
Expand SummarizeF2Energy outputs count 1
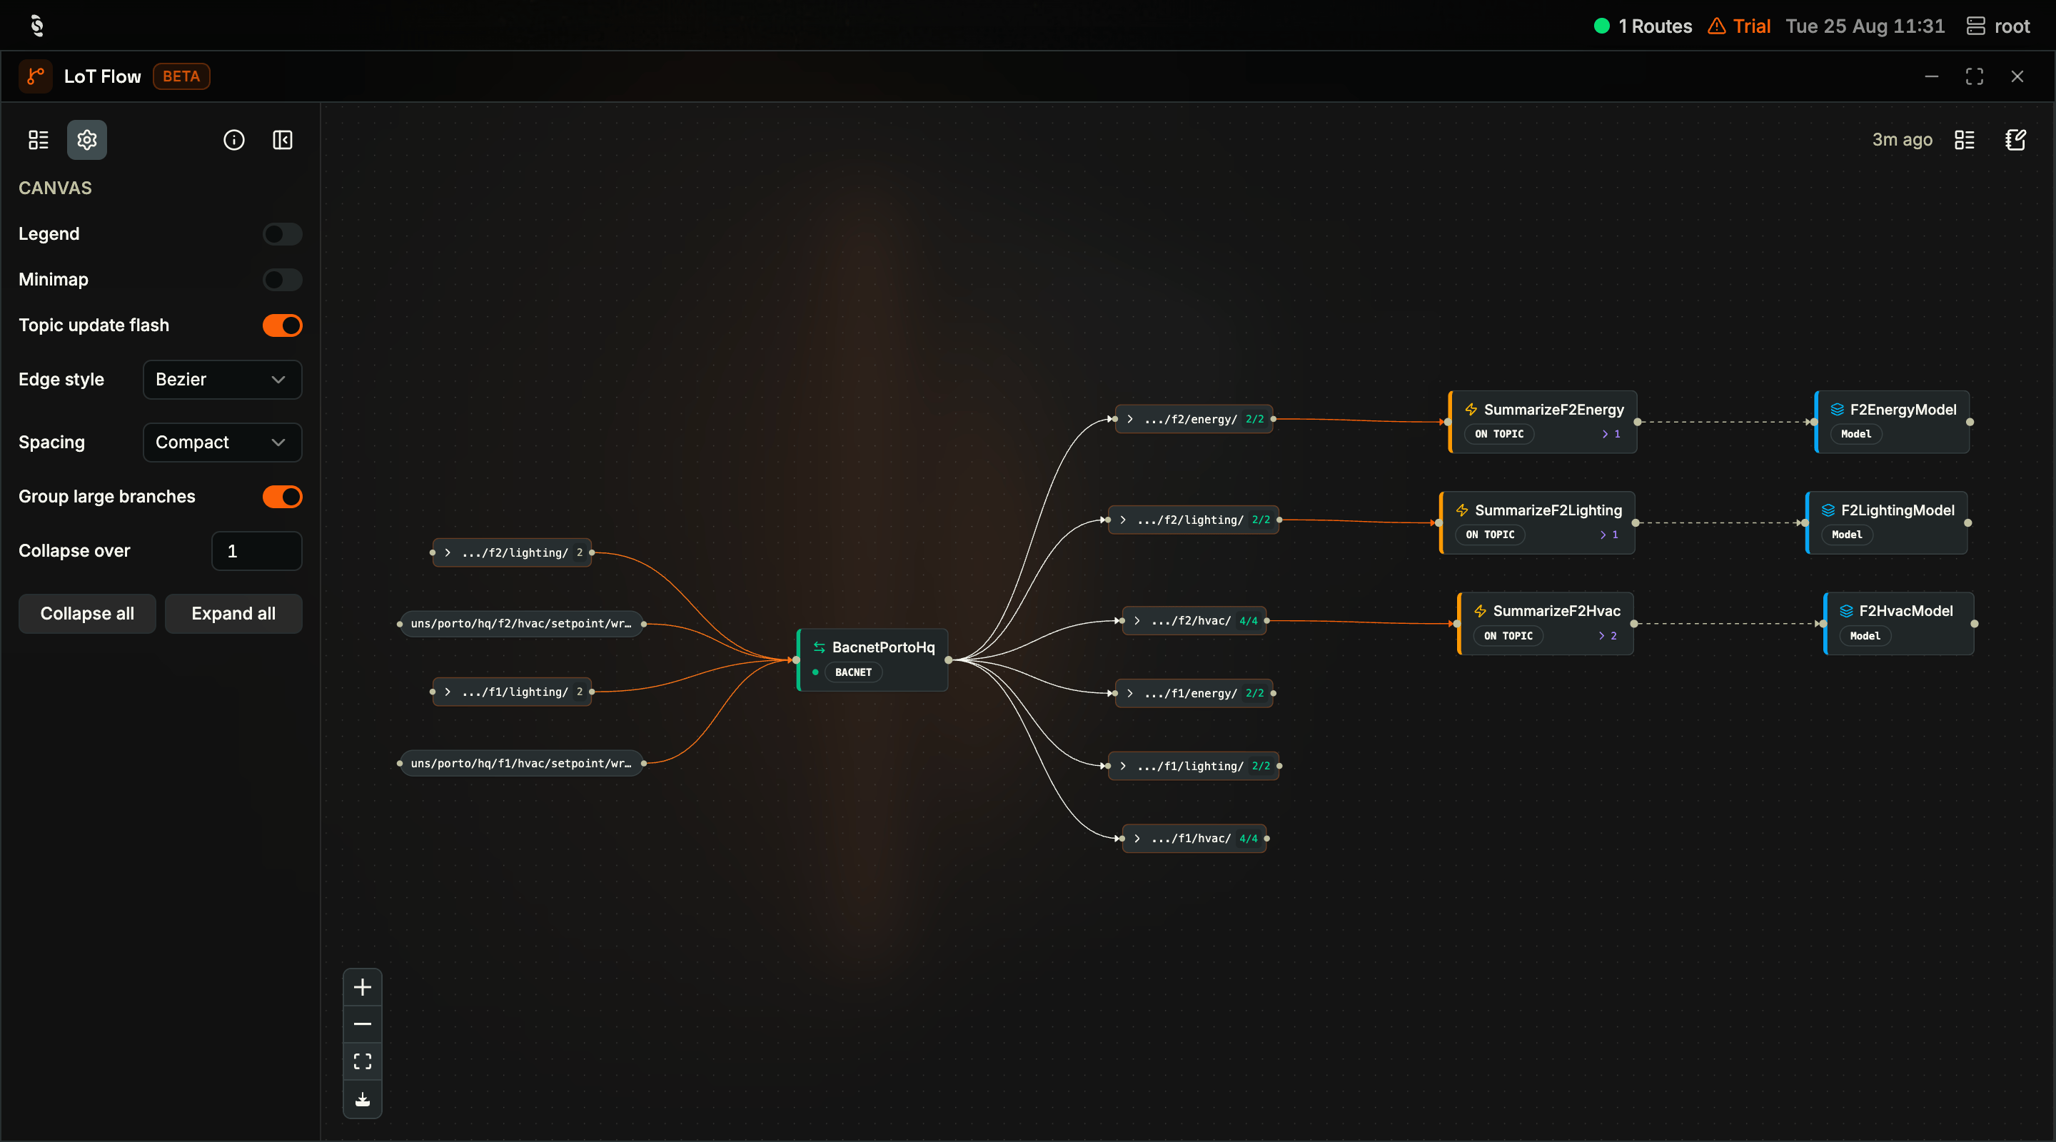1611,434
